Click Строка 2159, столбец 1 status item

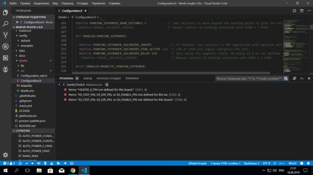225,163
